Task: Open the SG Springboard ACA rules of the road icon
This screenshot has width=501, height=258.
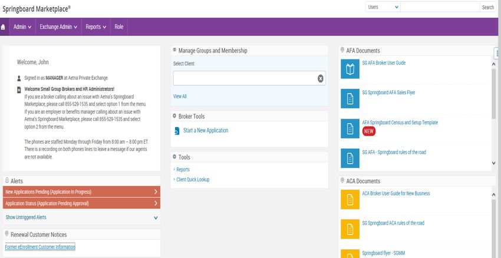Action: coord(350,229)
